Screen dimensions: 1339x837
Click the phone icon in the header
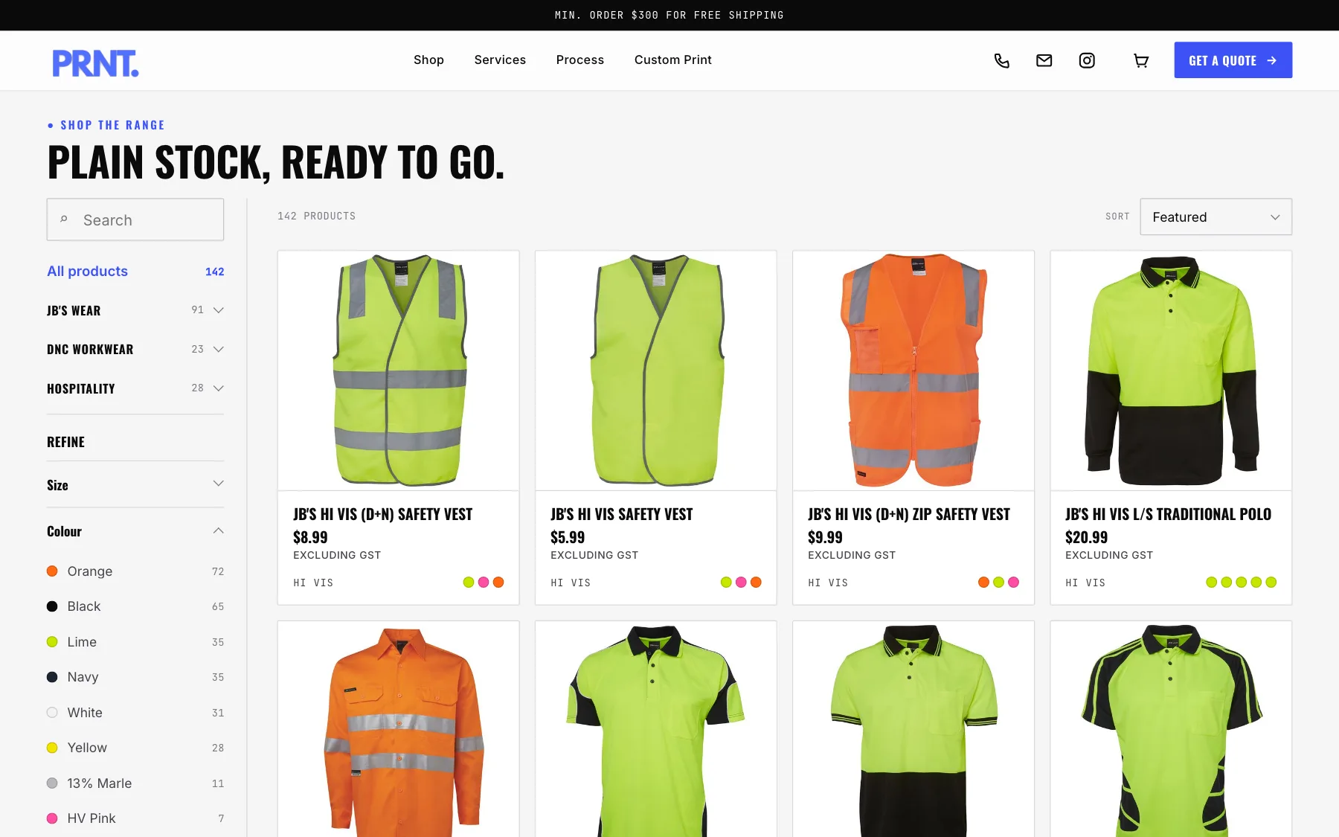click(x=1001, y=60)
